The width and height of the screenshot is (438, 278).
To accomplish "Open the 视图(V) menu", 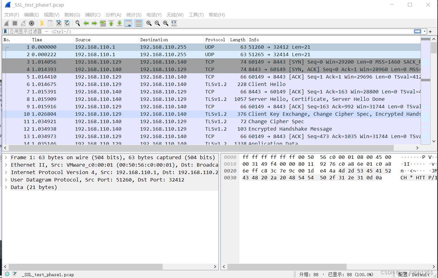I will pyautogui.click(x=52, y=15).
